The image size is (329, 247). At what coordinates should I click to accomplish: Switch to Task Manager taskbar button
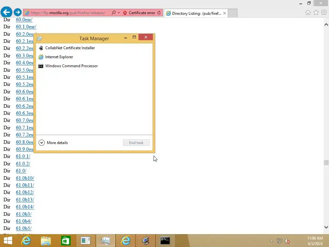pyautogui.click(x=105, y=241)
